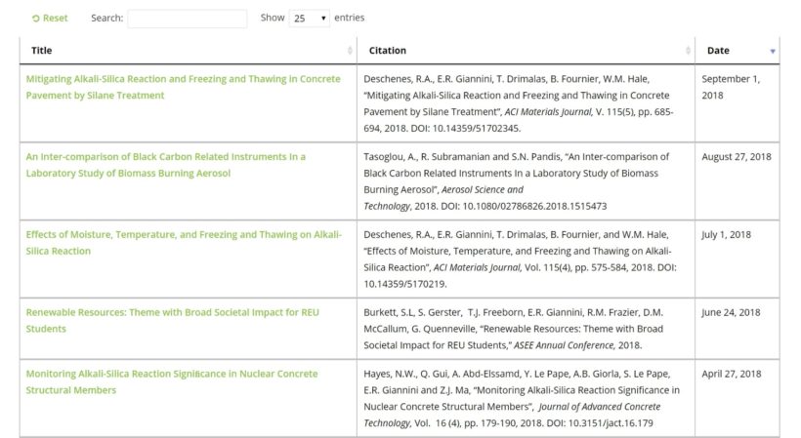801x438 pixels.
Task: Sort the table by the Date header label
Action: pos(718,51)
